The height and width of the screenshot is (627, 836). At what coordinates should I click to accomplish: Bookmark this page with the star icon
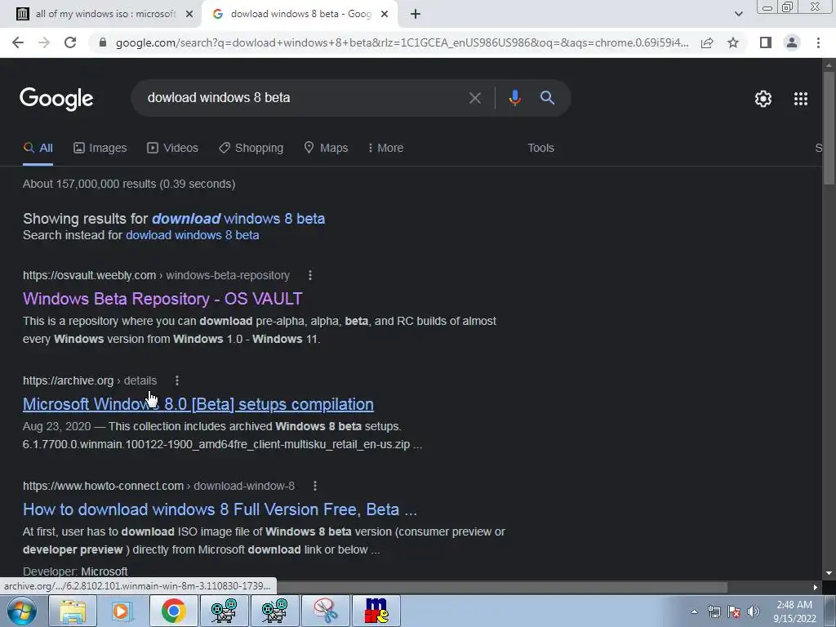coord(733,42)
